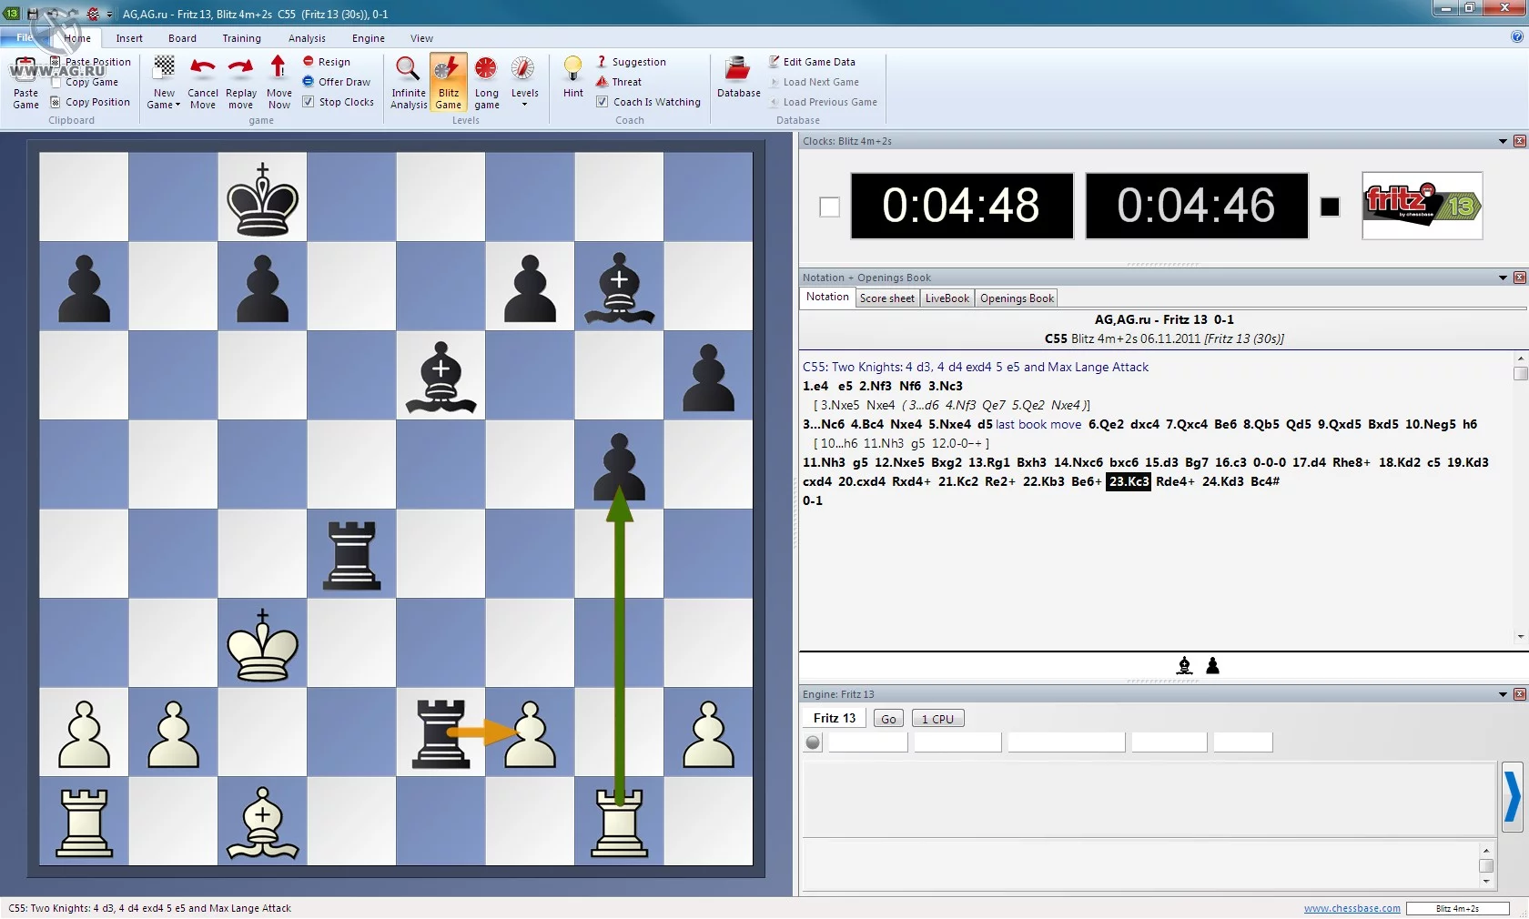This screenshot has height=919, width=1529.
Task: Open the Training ribbon tab
Action: 241,38
